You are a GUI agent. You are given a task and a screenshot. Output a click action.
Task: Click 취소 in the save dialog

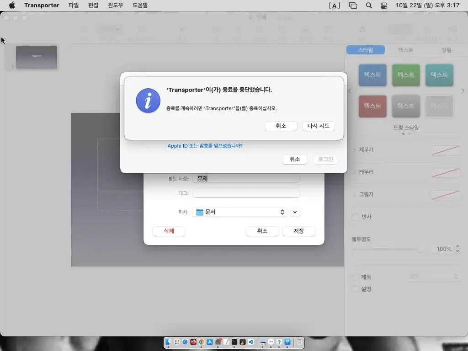click(x=262, y=231)
